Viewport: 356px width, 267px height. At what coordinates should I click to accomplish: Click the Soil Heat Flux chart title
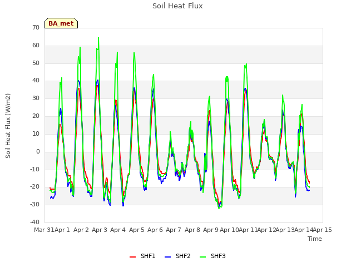click(x=177, y=6)
